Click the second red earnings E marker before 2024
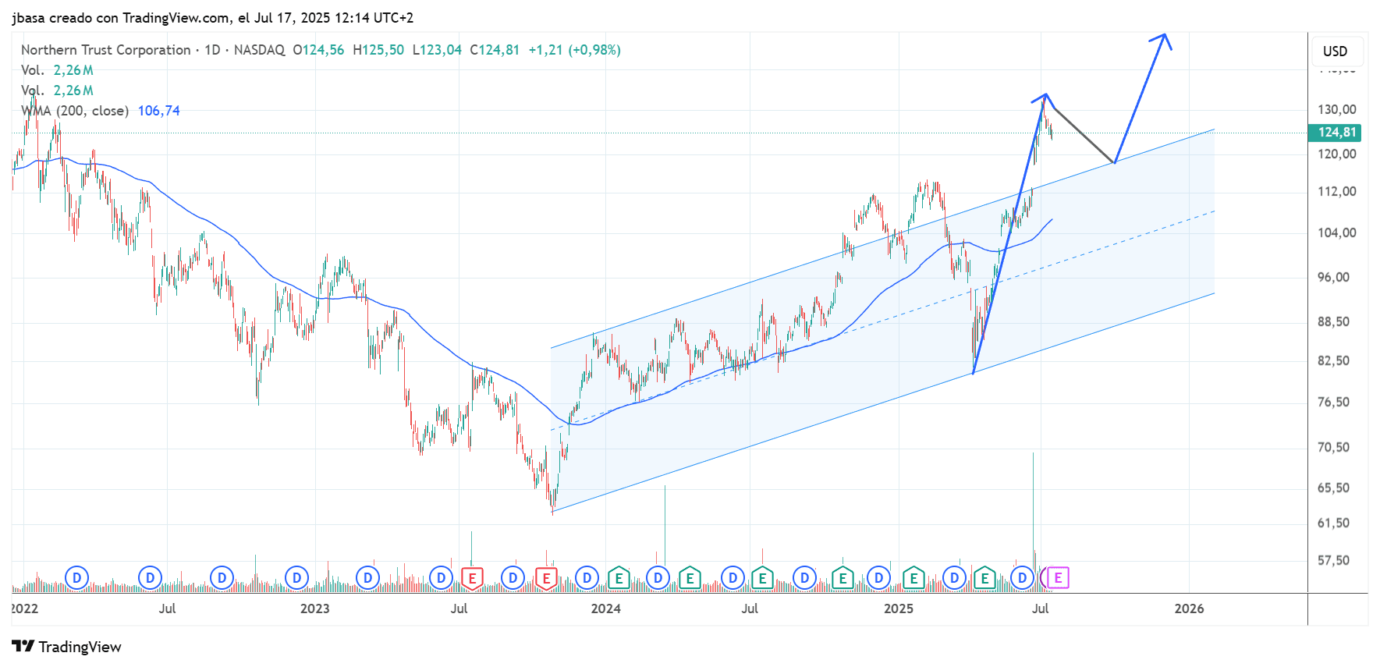Viewport: 1380px width, 667px height. click(x=546, y=578)
